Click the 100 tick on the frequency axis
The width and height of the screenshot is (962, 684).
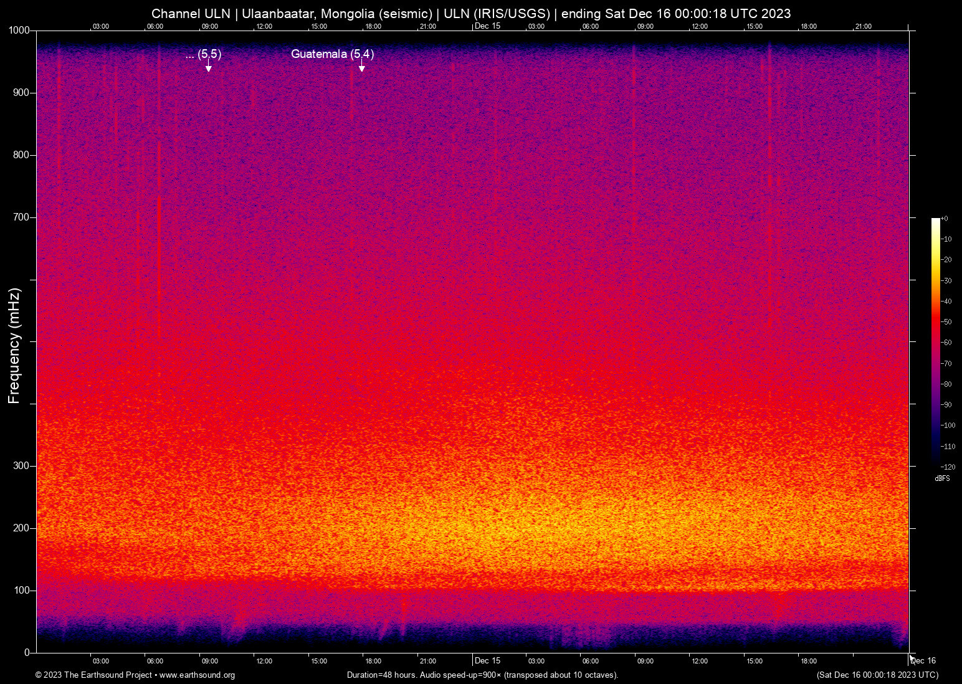point(22,590)
